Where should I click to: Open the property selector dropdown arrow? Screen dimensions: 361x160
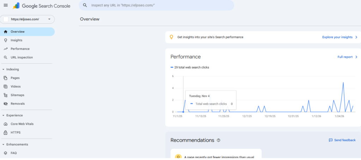[49, 19]
